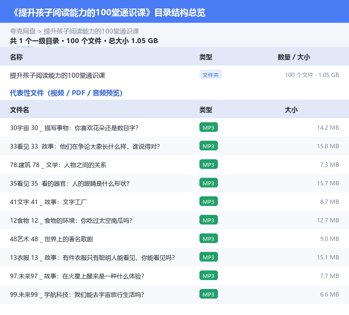Click the 15.8 MB size value
The width and height of the screenshot is (349, 315).
click(328, 146)
